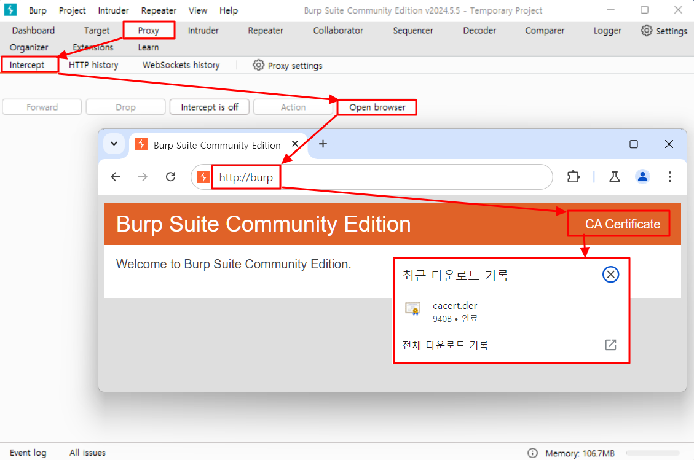
Task: Select the Intercept sub-tab
Action: coord(27,65)
